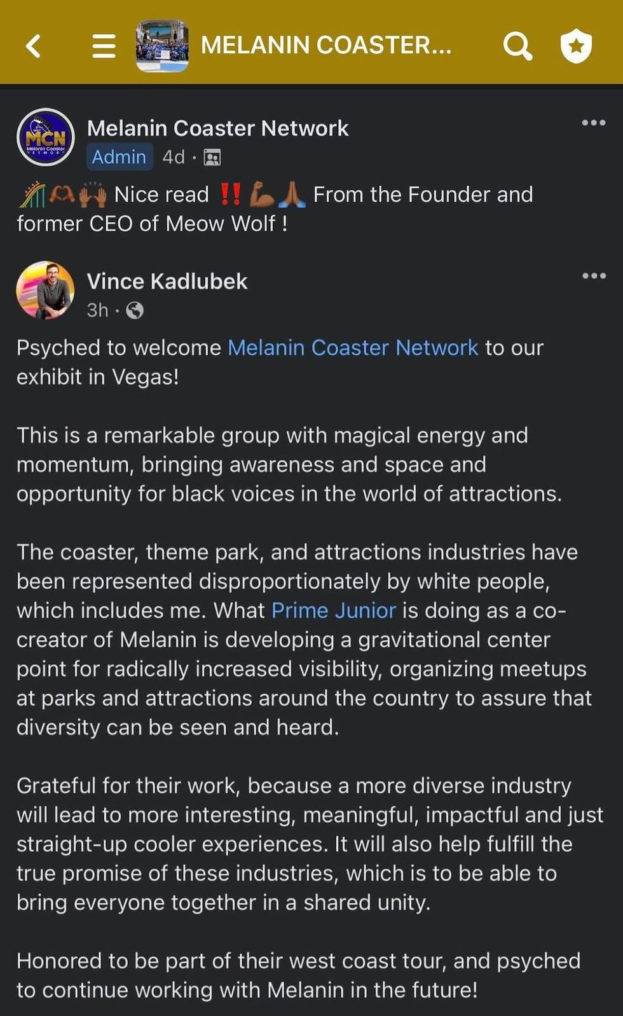Click the shield badge icon in the header
The height and width of the screenshot is (1016, 623).
pyautogui.click(x=576, y=45)
